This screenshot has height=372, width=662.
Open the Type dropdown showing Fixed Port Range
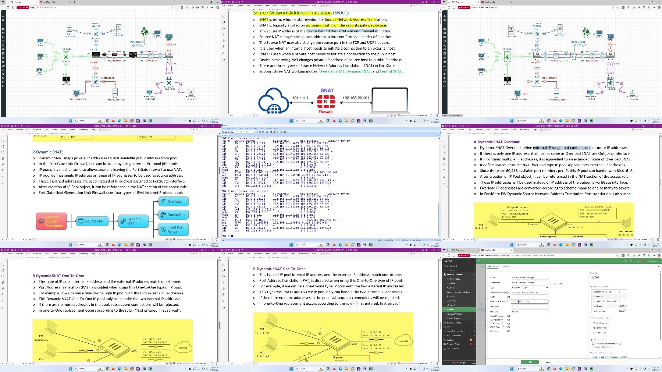tap(530, 288)
